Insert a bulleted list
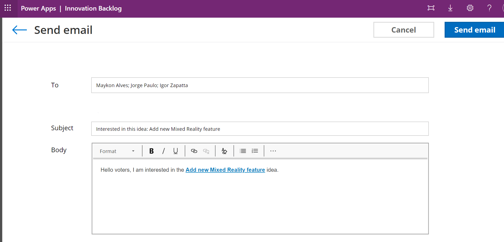Viewport: 504px width, 242px height. [x=243, y=151]
